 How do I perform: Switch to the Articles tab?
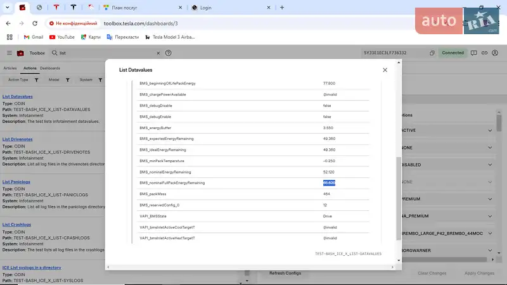click(10, 68)
